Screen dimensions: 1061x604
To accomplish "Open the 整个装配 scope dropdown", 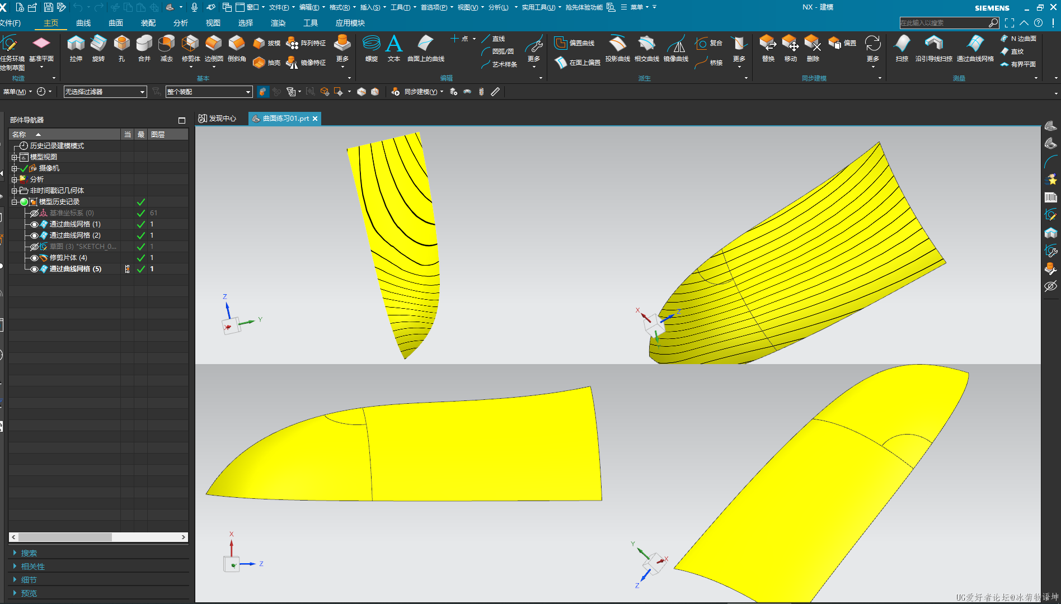I will [209, 92].
